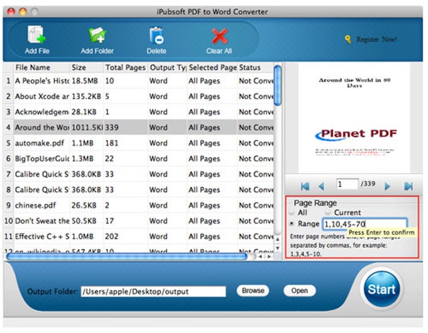This screenshot has width=428, height=333.
Task: Click the 1011.5K size cell
Action: click(87, 128)
